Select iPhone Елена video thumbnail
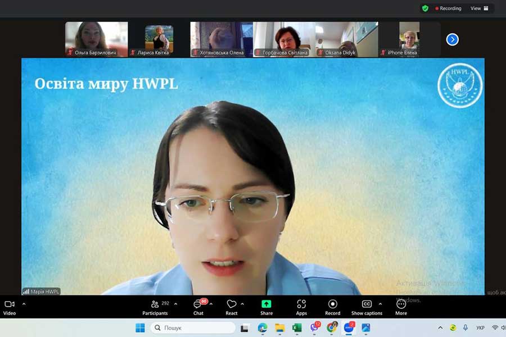The height and width of the screenshot is (337, 506). click(x=409, y=39)
